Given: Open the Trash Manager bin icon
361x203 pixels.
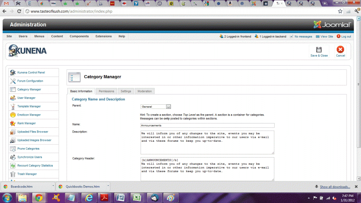Looking at the screenshot, I should (13, 174).
